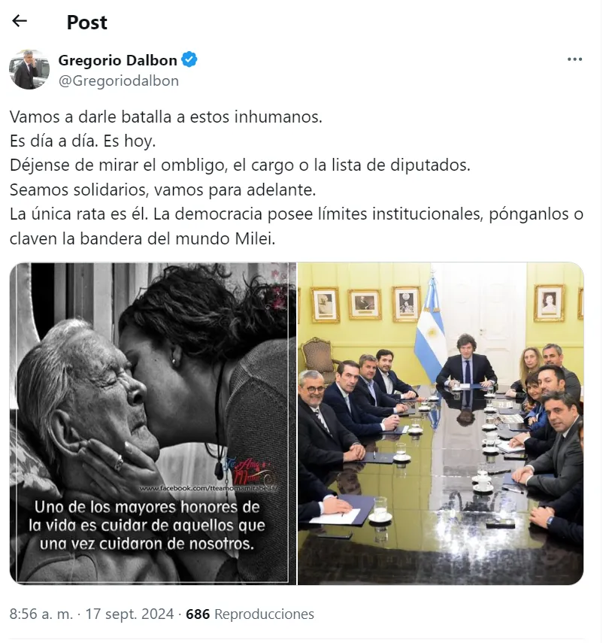View the 686 Reproducciones count

tap(250, 614)
